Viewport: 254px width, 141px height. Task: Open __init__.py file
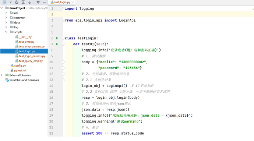click(25, 37)
